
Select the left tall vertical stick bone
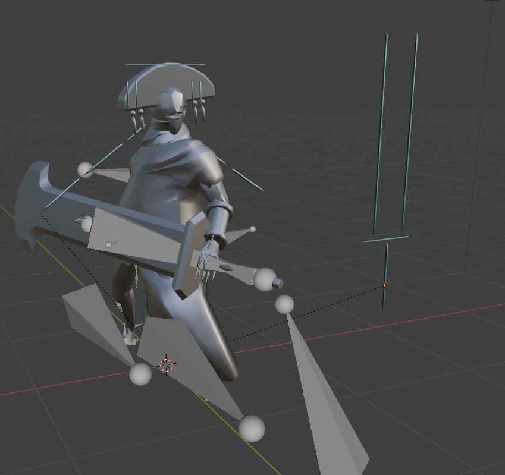click(x=380, y=134)
